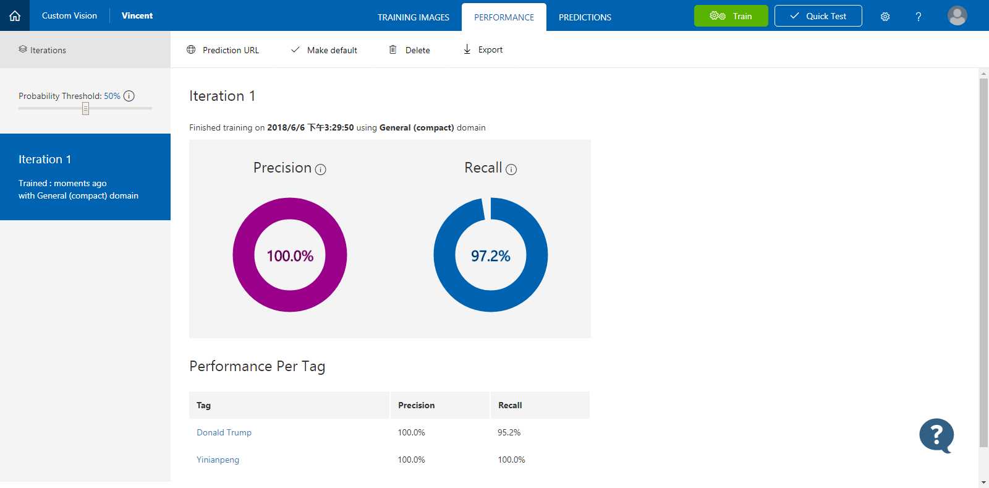Click the Finished training timestamp text
989x488 pixels.
pyautogui.click(x=337, y=127)
